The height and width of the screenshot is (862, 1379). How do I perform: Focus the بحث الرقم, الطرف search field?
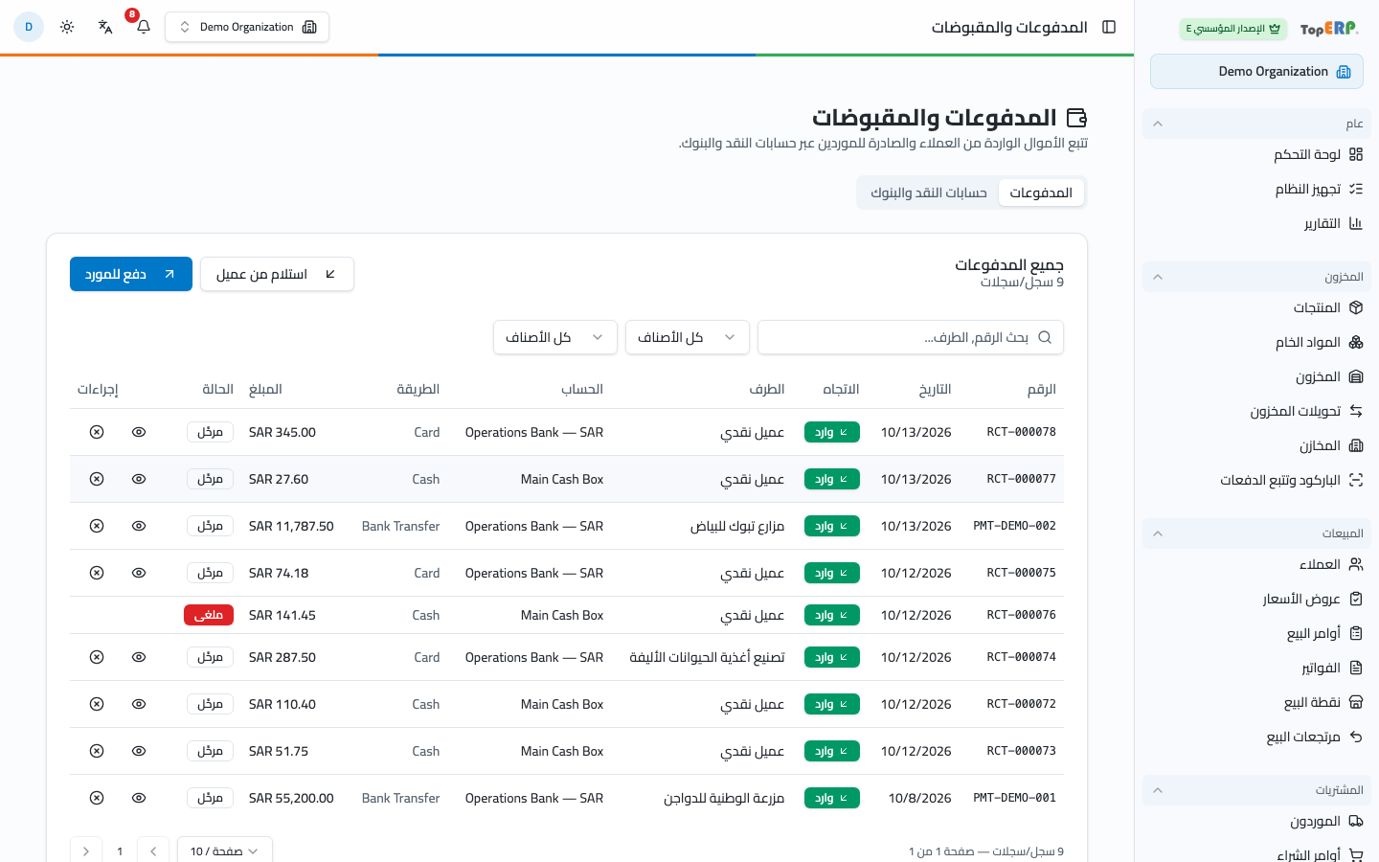911,337
